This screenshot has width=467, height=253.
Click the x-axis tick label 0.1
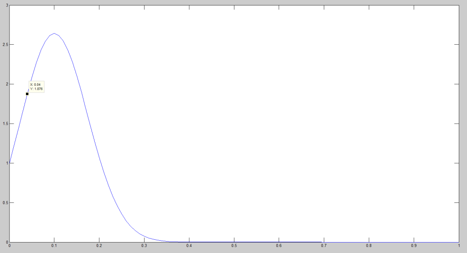tap(54, 246)
